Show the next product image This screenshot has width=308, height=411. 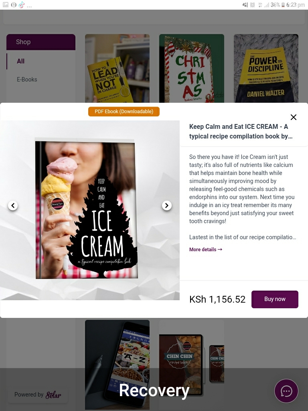click(x=167, y=205)
